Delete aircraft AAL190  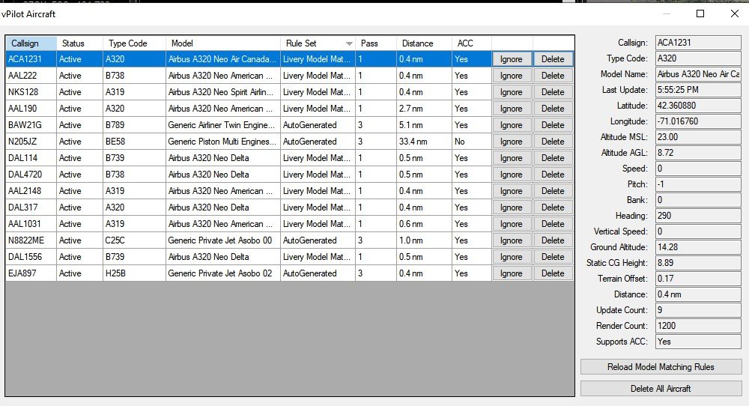(553, 109)
